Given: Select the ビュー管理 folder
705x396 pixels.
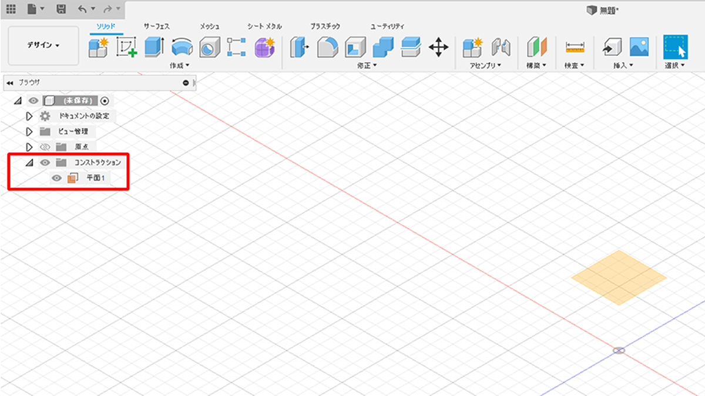Looking at the screenshot, I should point(73,131).
